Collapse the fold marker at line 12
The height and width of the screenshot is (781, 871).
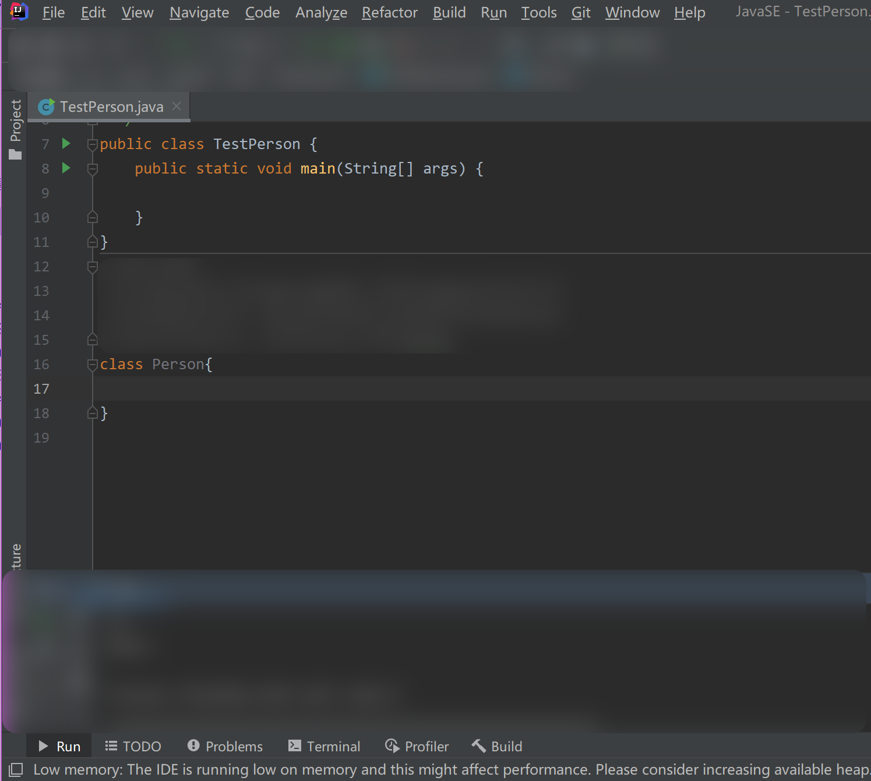(x=92, y=267)
